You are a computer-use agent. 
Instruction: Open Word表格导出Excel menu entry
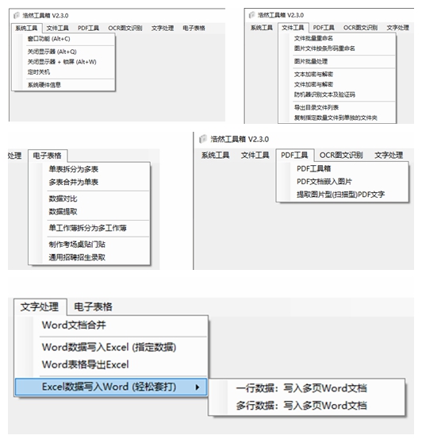pyautogui.click(x=85, y=364)
